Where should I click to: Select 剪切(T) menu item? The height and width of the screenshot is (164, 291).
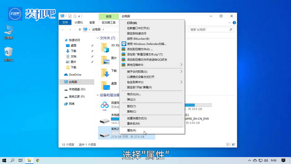[131, 106]
